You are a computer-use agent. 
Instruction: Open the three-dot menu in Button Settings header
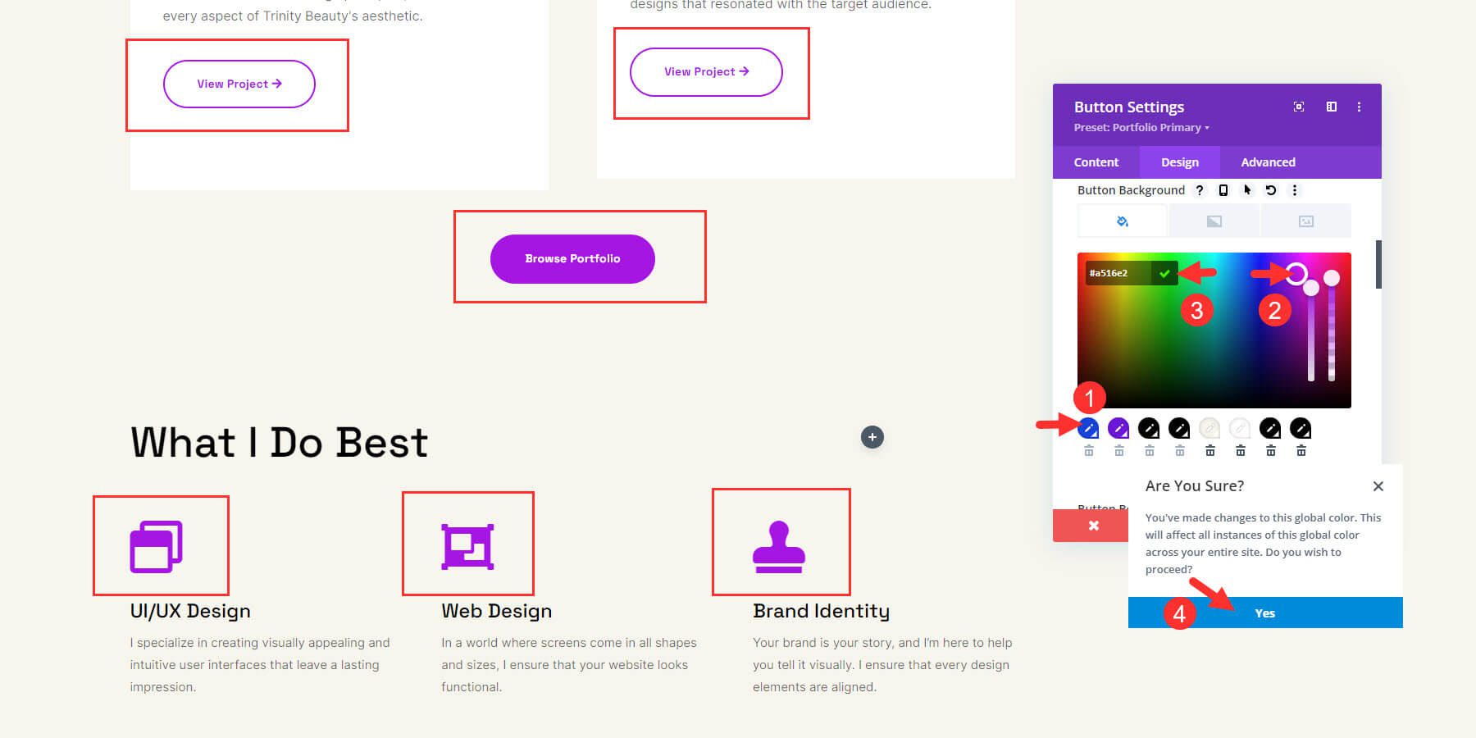1359,107
